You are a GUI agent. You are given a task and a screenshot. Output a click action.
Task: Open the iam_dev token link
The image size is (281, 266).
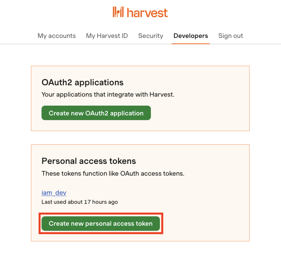[x=54, y=193]
